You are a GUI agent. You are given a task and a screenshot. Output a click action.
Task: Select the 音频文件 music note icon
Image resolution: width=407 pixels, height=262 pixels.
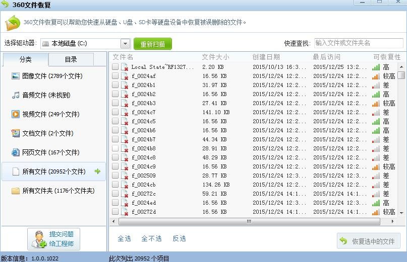pos(16,95)
